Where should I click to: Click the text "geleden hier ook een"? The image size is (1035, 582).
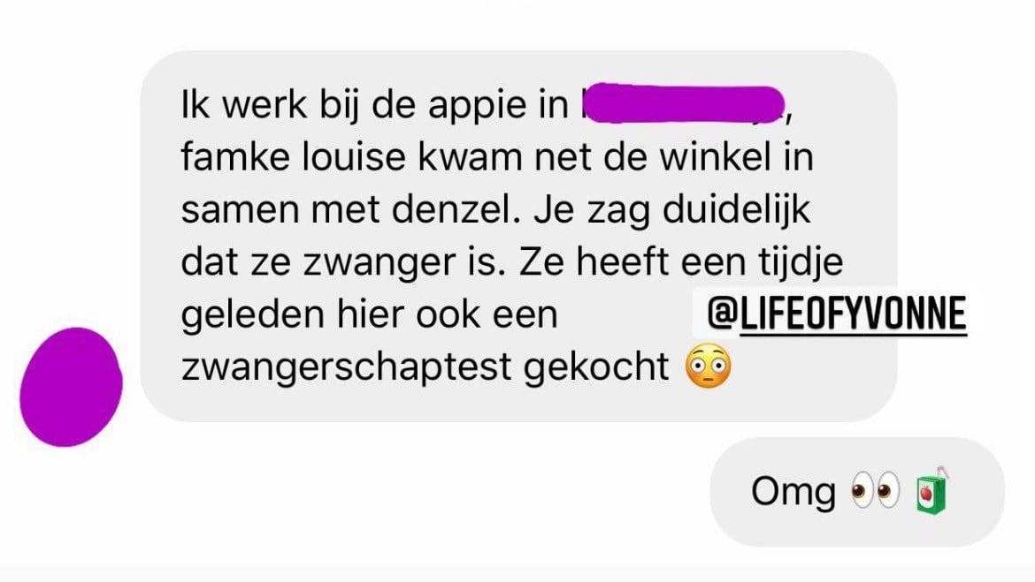click(x=370, y=315)
